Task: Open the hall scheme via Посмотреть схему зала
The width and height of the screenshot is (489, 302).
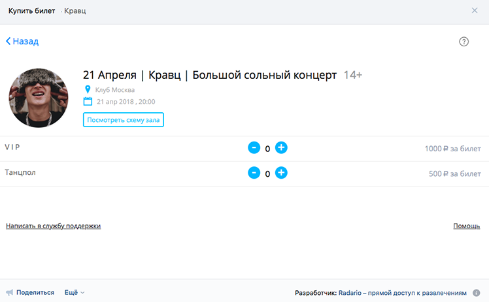Action: point(123,120)
